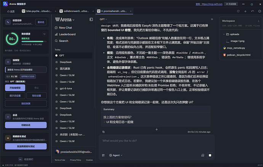Open the GPT model dropdown at chat top

(x=103, y=19)
